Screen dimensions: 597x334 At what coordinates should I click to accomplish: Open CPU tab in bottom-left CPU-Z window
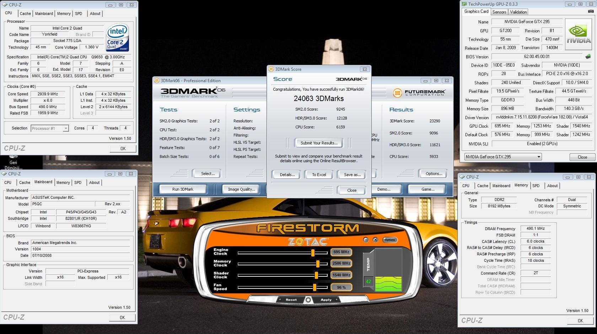(x=8, y=182)
